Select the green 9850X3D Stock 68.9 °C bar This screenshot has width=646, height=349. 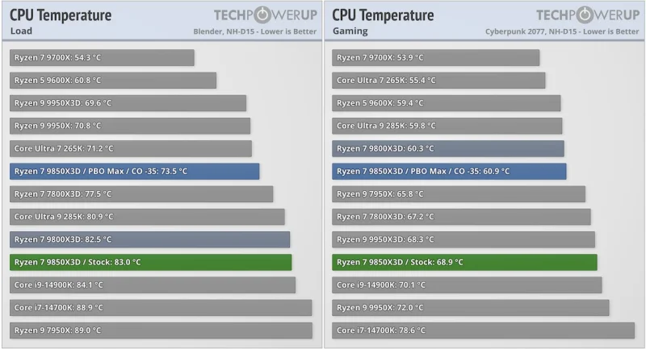[464, 262]
